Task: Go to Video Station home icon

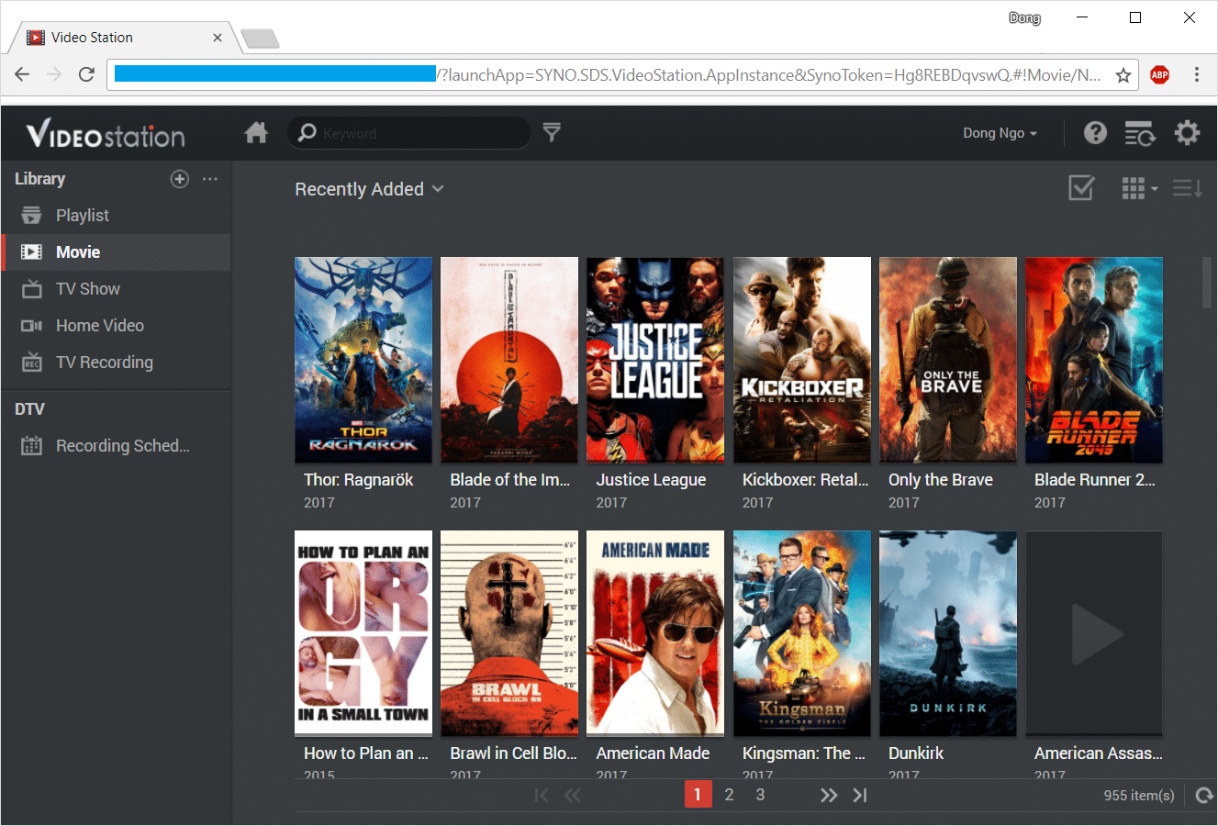Action: pos(256,133)
